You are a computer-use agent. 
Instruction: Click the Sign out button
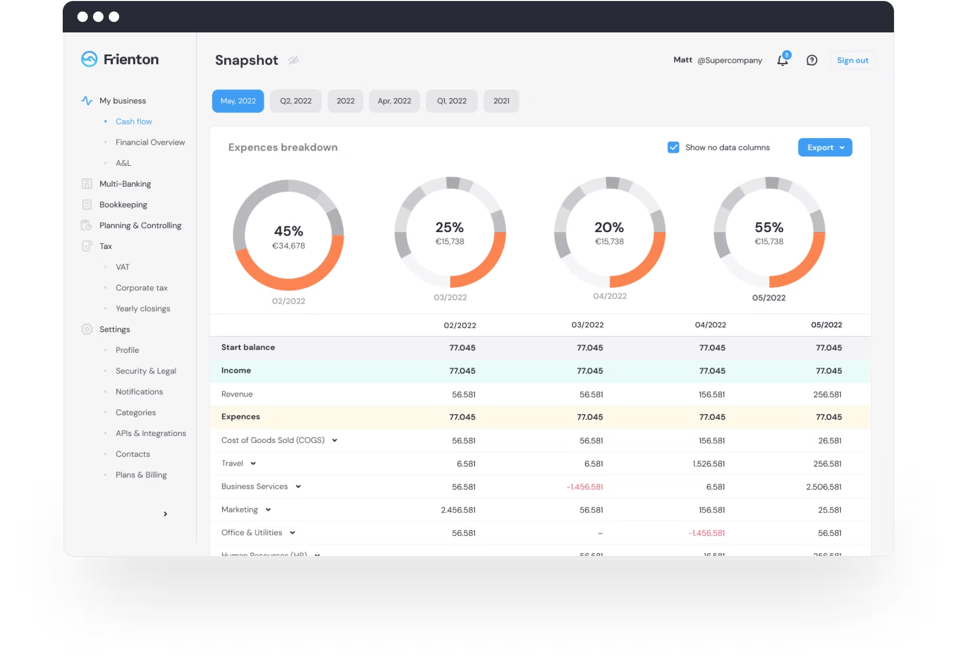(852, 60)
